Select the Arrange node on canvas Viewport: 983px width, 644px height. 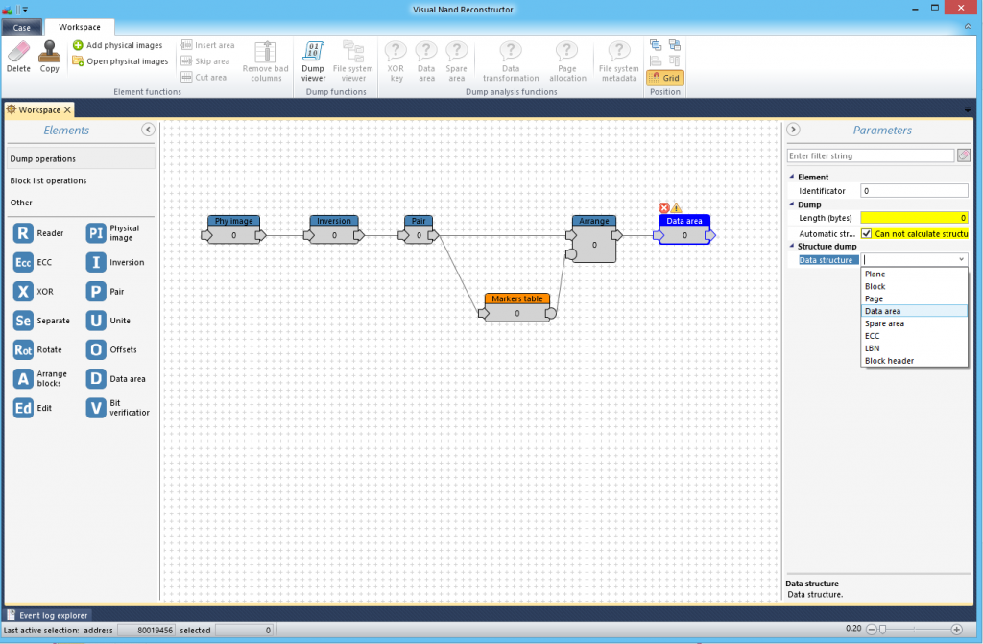(593, 239)
